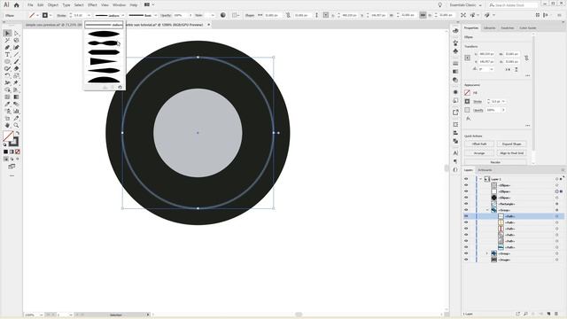The width and height of the screenshot is (567, 319).
Task: Open the Window menu
Action: [x=119, y=5]
